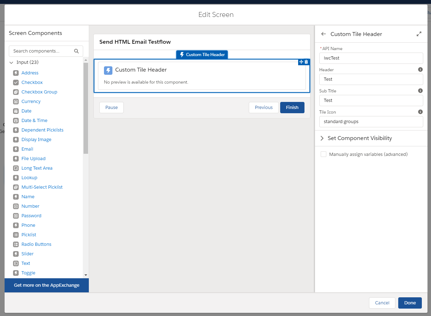Click the Multi-Select Picklist icon

pos(16,187)
